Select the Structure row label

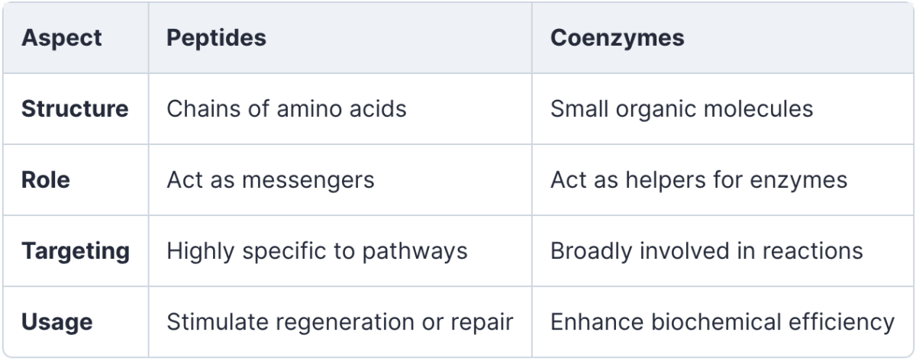click(75, 108)
